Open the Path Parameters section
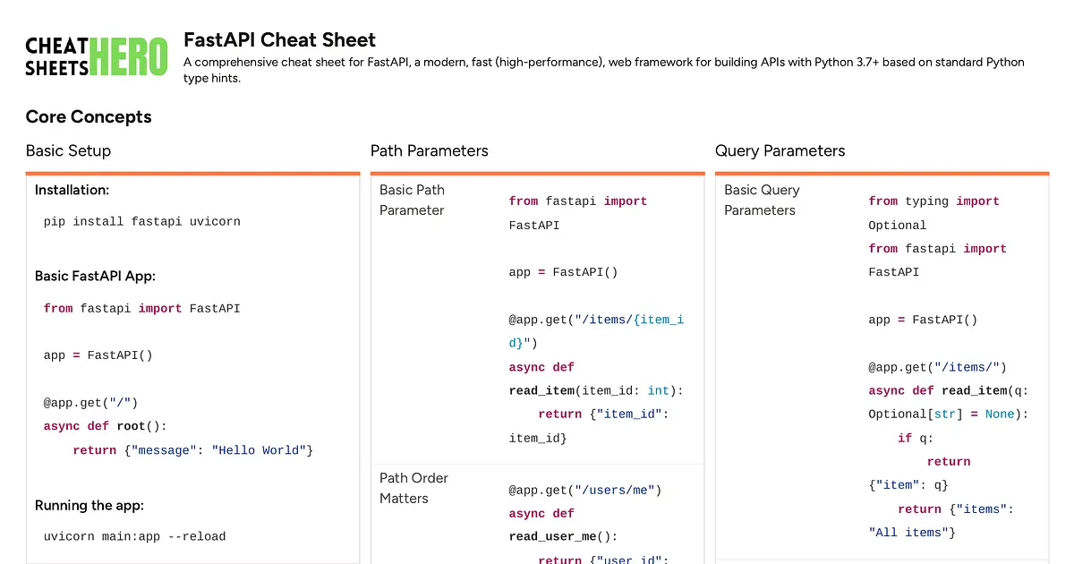This screenshot has width=1074, height=564. (430, 150)
